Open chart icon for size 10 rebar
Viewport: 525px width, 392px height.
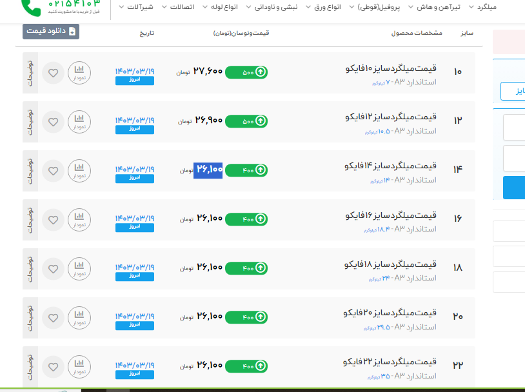click(x=79, y=72)
